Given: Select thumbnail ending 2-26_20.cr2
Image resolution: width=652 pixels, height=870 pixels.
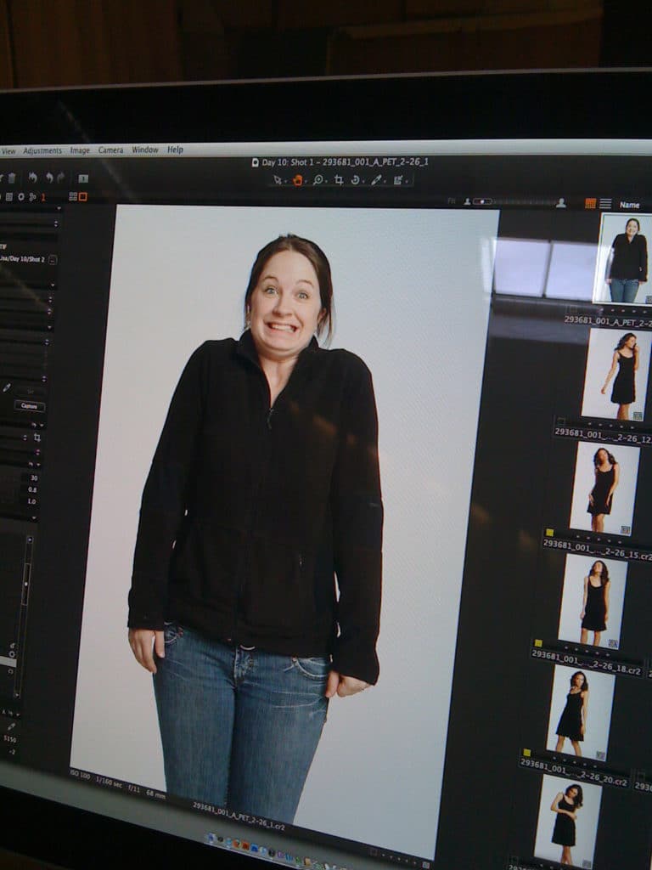Looking at the screenshot, I should pos(581,713).
